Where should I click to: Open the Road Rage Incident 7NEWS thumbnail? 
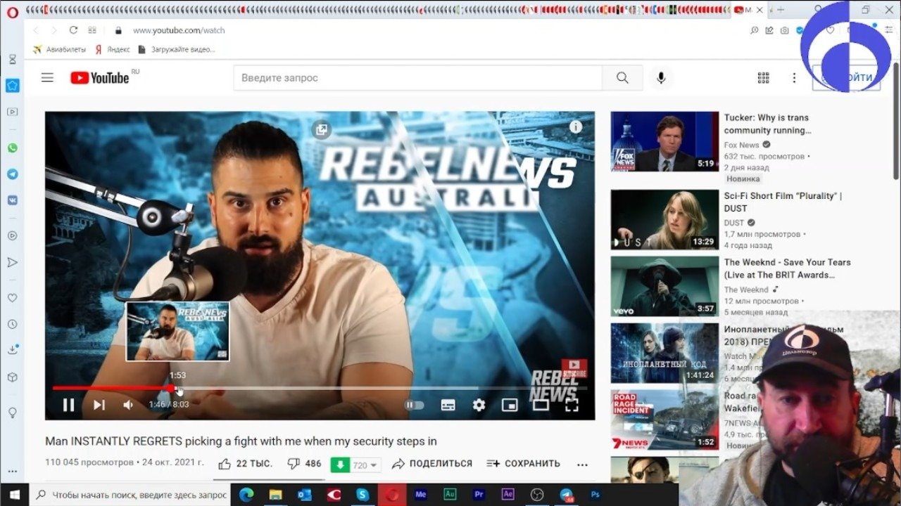(664, 420)
